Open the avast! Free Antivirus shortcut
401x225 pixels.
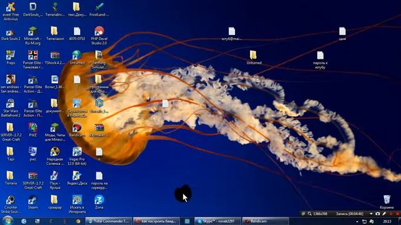(11, 12)
